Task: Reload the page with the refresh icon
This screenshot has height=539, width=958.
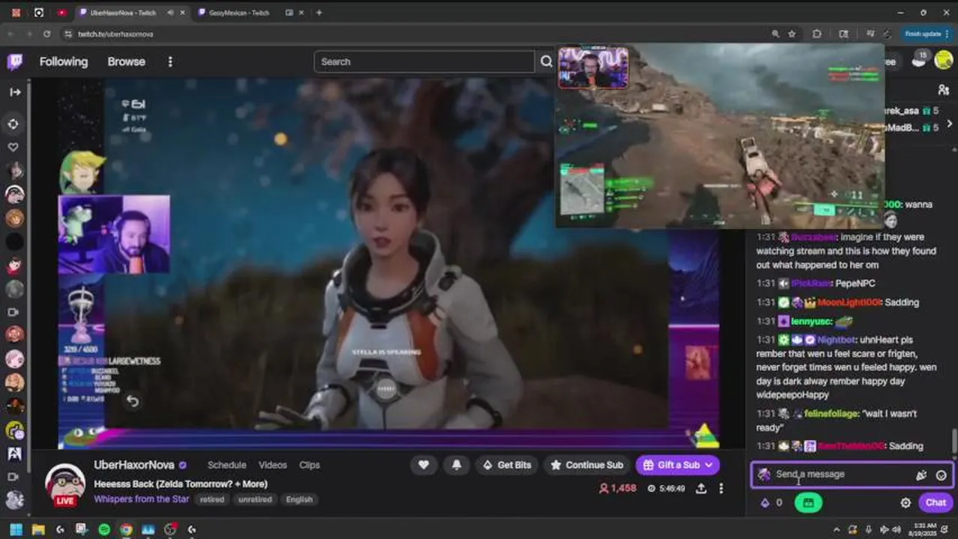Action: (x=46, y=34)
